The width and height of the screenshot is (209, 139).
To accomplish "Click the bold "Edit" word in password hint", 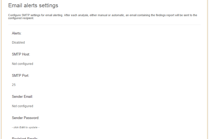I will [x=22, y=127].
